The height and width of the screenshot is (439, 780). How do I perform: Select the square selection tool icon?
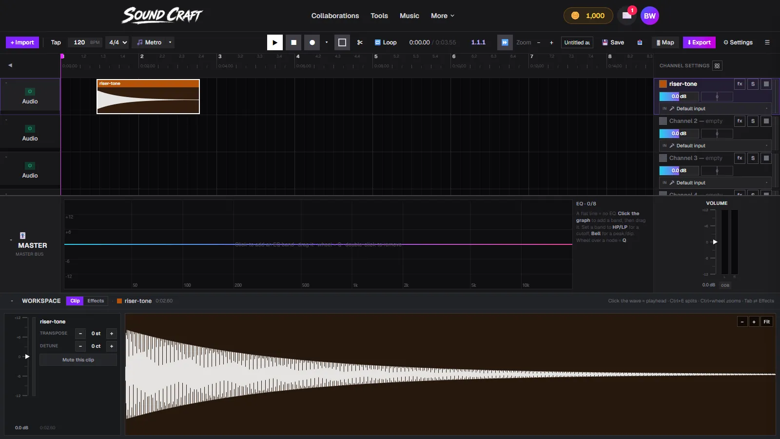(x=342, y=42)
